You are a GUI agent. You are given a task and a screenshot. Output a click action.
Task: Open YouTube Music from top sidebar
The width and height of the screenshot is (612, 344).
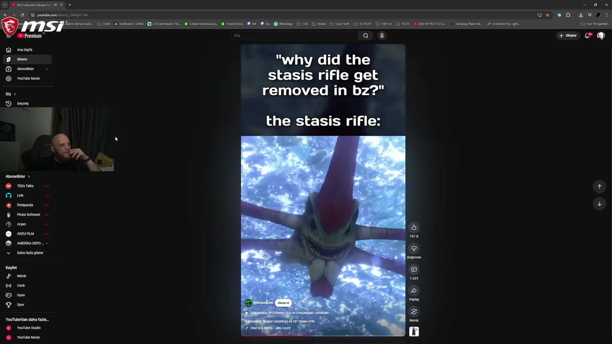[27, 78]
